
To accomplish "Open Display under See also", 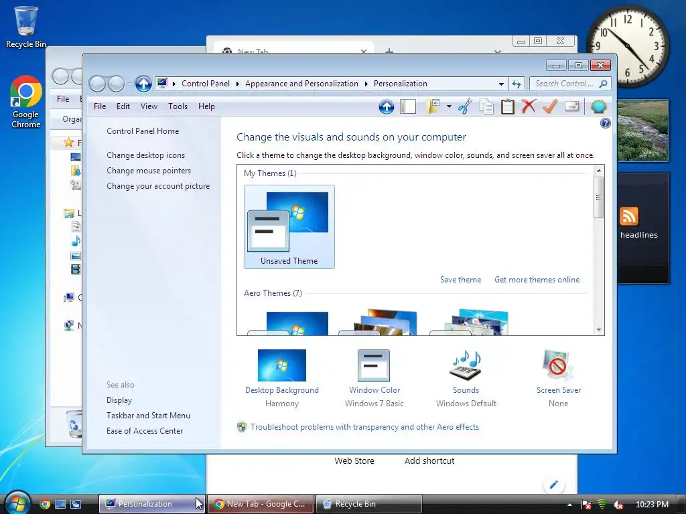I will pyautogui.click(x=119, y=400).
